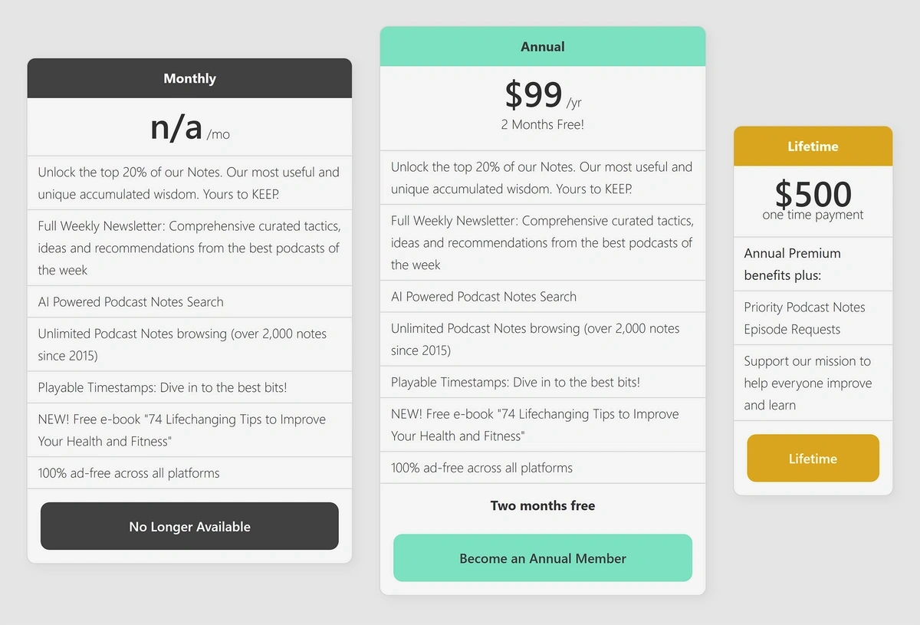Click 'Support our mission' Lifetime benefit

813,383
